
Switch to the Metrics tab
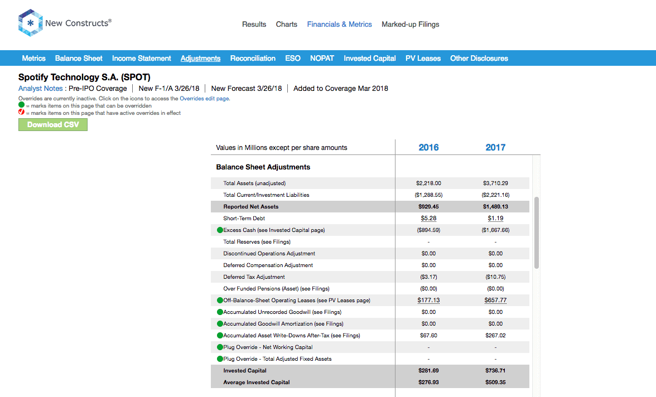[33, 58]
